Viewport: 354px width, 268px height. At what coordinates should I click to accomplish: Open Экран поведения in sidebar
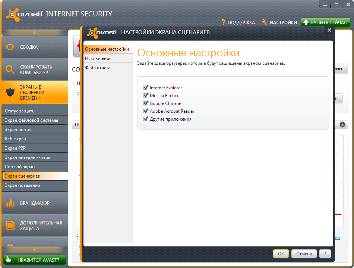(x=35, y=185)
